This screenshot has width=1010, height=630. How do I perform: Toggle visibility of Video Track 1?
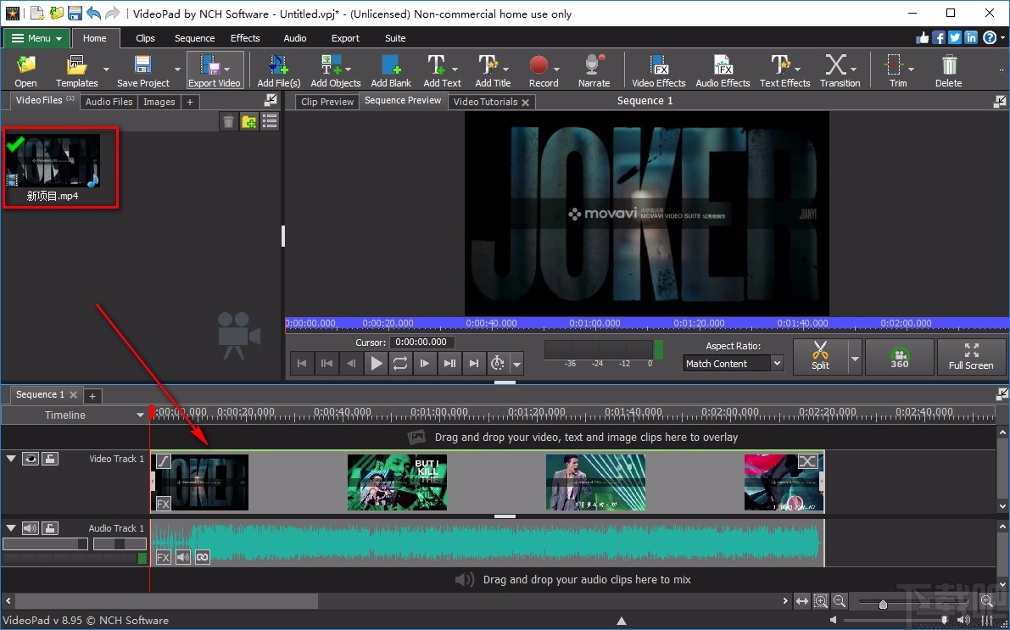31,458
